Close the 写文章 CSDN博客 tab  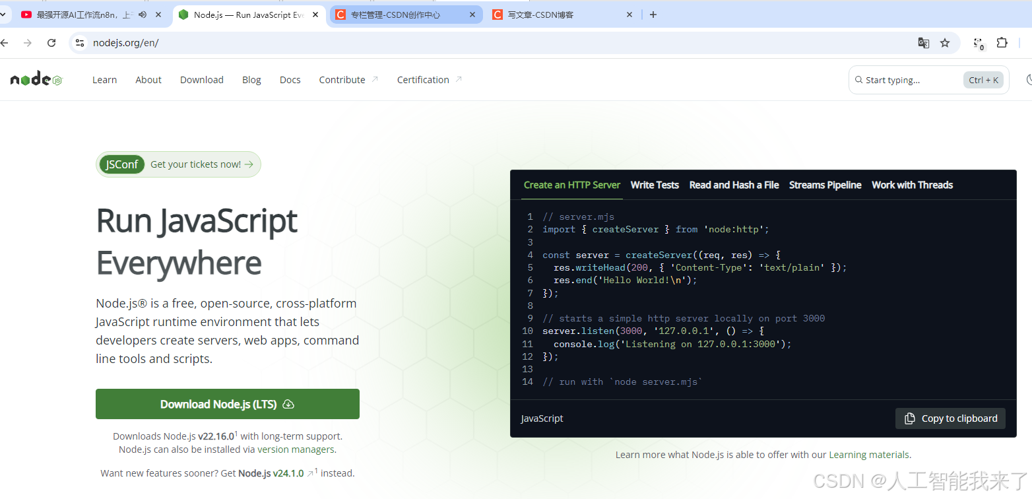[629, 15]
